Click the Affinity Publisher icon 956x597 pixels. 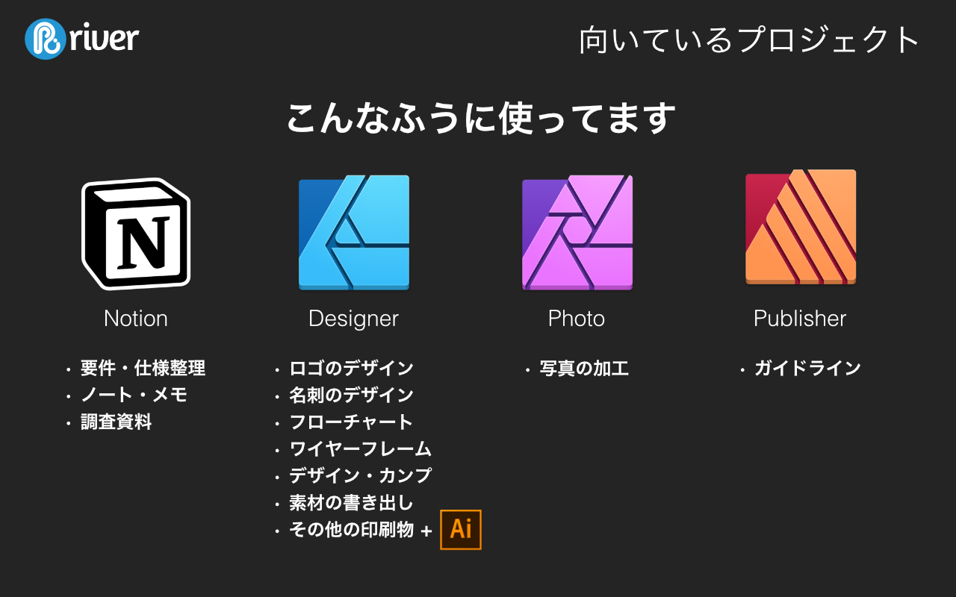[x=801, y=227]
